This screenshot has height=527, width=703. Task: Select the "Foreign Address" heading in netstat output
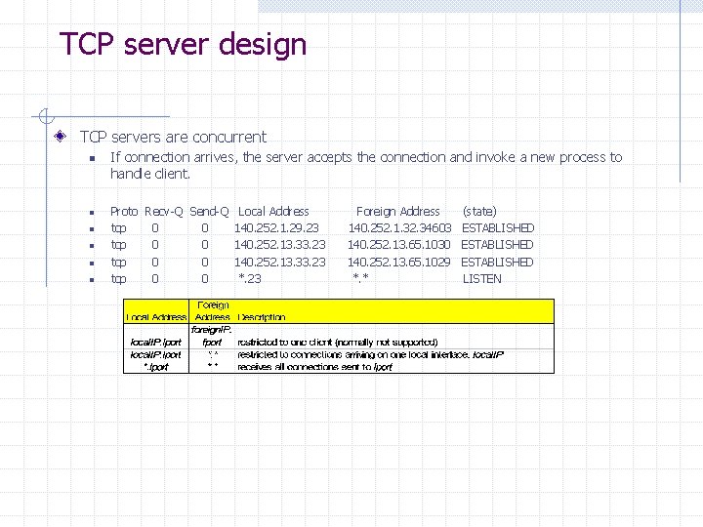[x=398, y=212]
